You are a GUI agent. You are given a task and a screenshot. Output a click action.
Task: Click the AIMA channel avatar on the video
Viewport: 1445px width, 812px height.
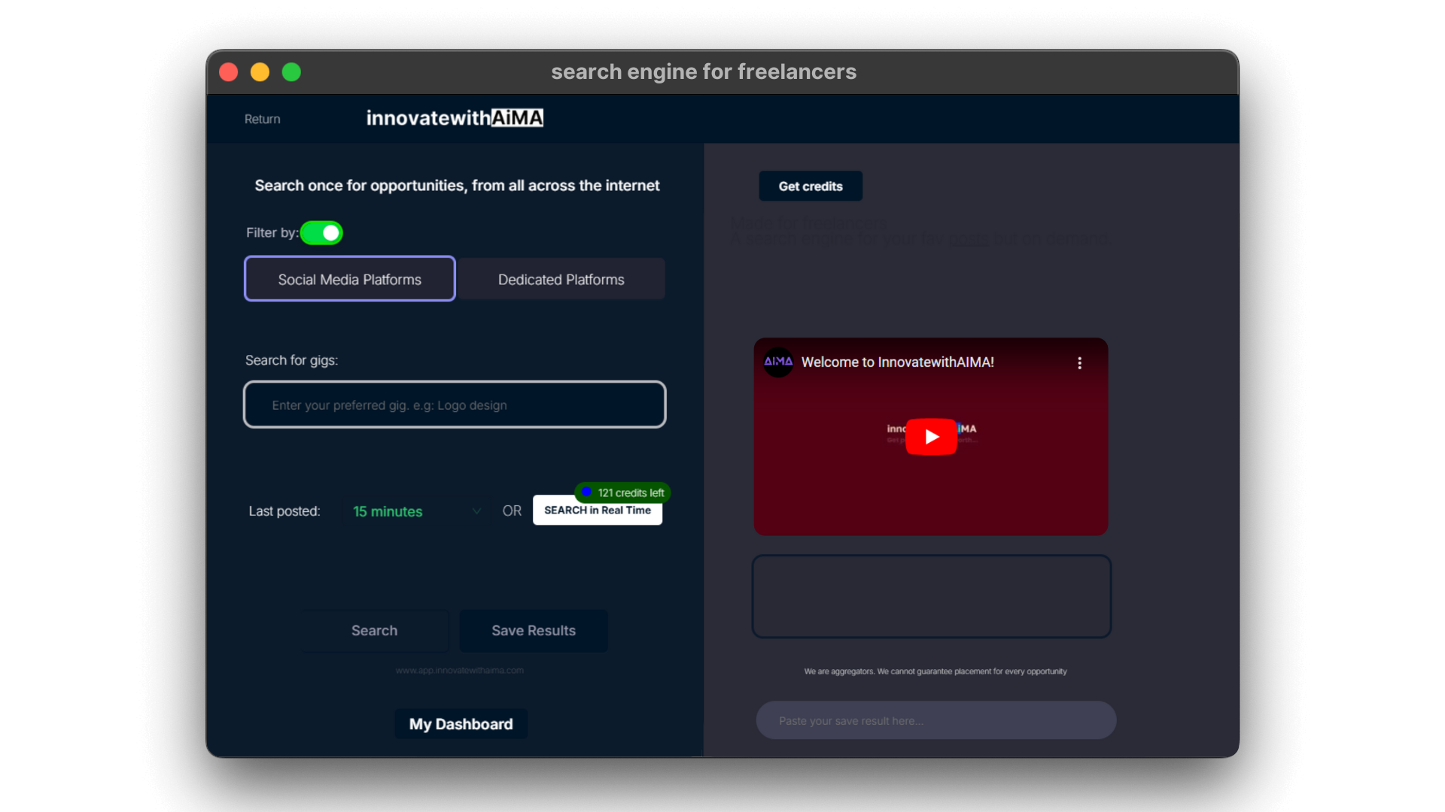[x=778, y=362]
